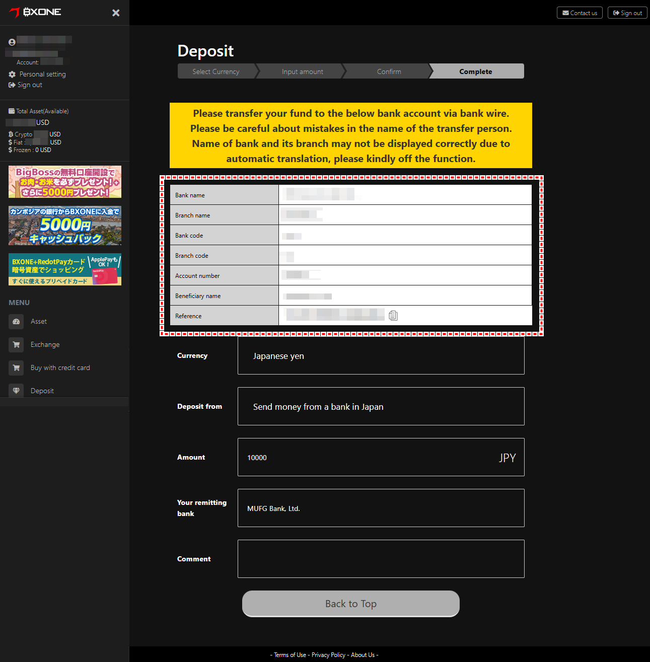Image resolution: width=650 pixels, height=662 pixels.
Task: Click the Personal setting gear icon
Action: (12, 74)
